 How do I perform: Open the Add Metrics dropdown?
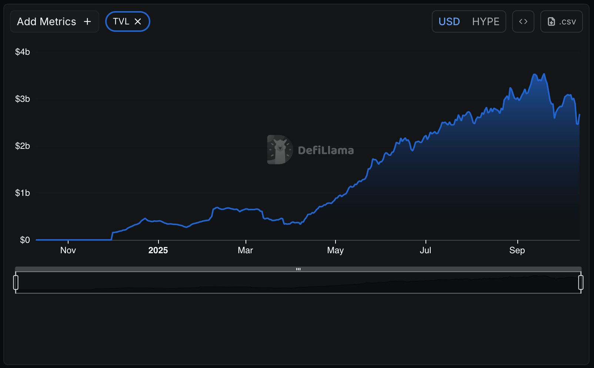pos(47,22)
